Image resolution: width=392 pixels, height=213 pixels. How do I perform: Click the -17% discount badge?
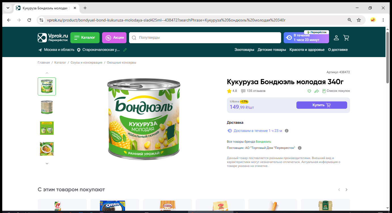tap(244, 101)
